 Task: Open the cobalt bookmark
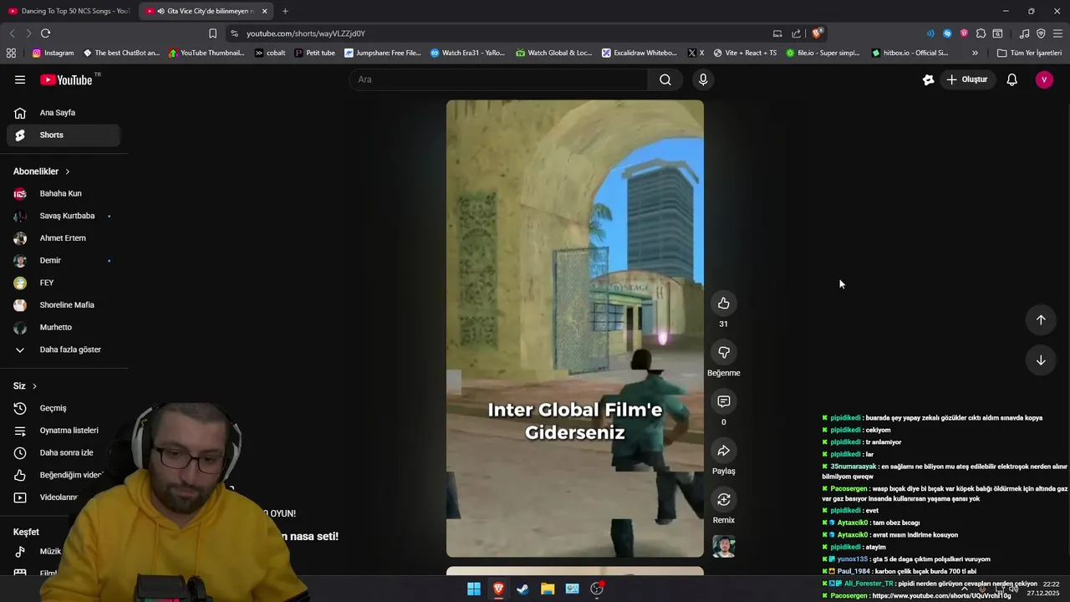(270, 53)
